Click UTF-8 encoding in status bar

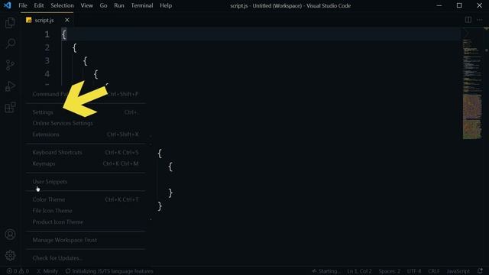pos(414,271)
